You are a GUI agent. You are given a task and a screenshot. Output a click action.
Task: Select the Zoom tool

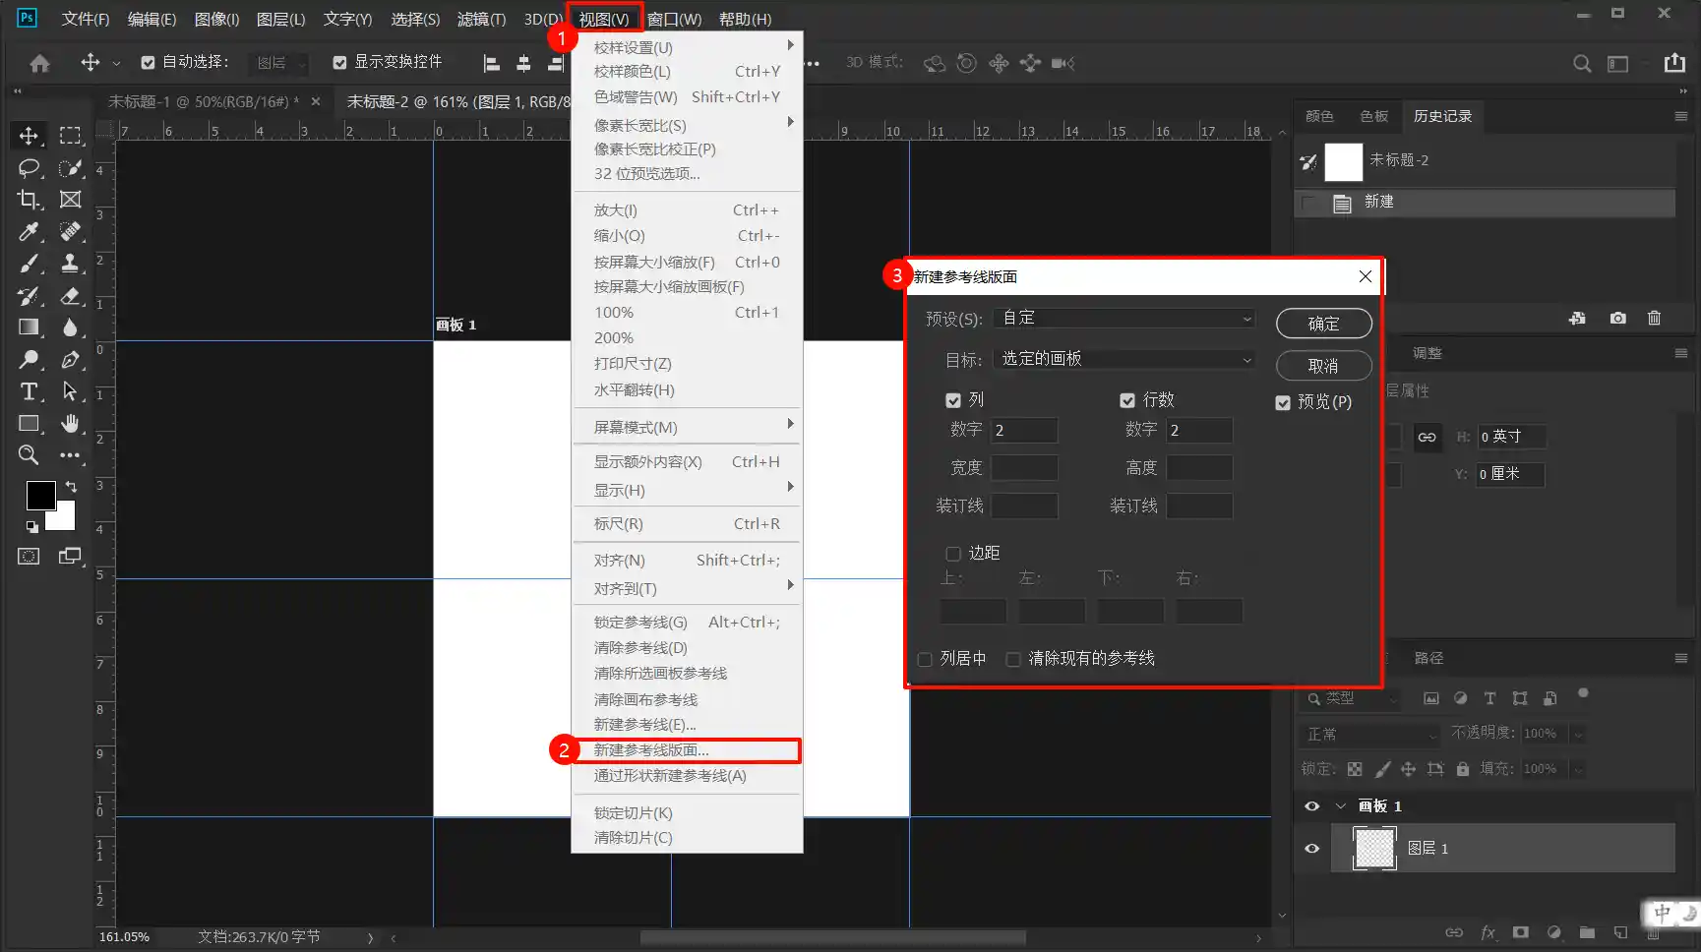tap(29, 455)
